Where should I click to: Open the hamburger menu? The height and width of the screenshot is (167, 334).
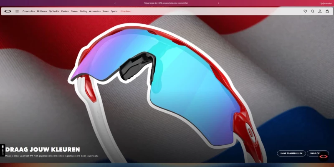(x=17, y=11)
